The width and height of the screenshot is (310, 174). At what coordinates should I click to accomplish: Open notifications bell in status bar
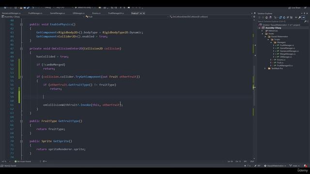[x=306, y=166]
